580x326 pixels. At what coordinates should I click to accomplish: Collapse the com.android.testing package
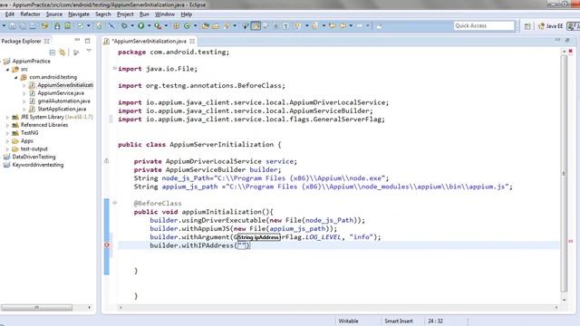tap(16, 77)
